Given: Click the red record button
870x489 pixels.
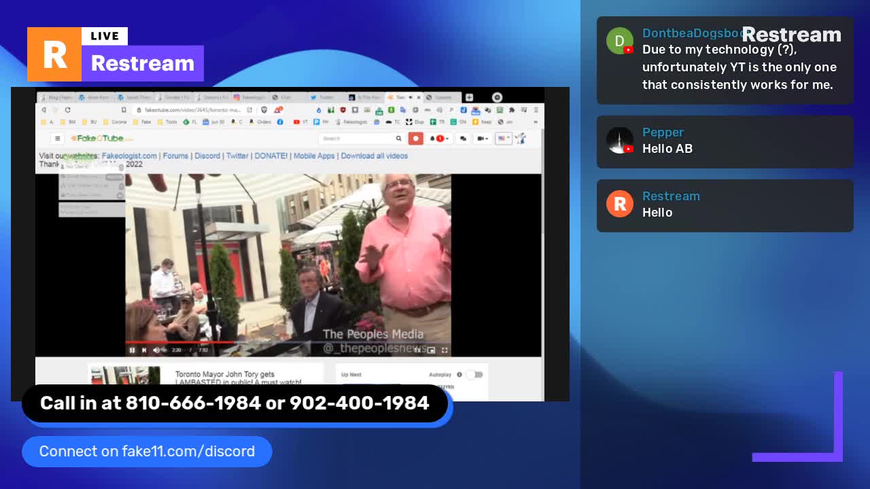Looking at the screenshot, I should click(x=416, y=139).
